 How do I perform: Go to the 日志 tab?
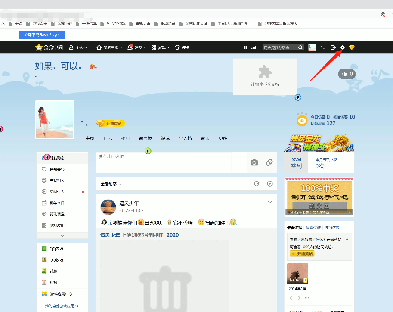click(x=108, y=139)
